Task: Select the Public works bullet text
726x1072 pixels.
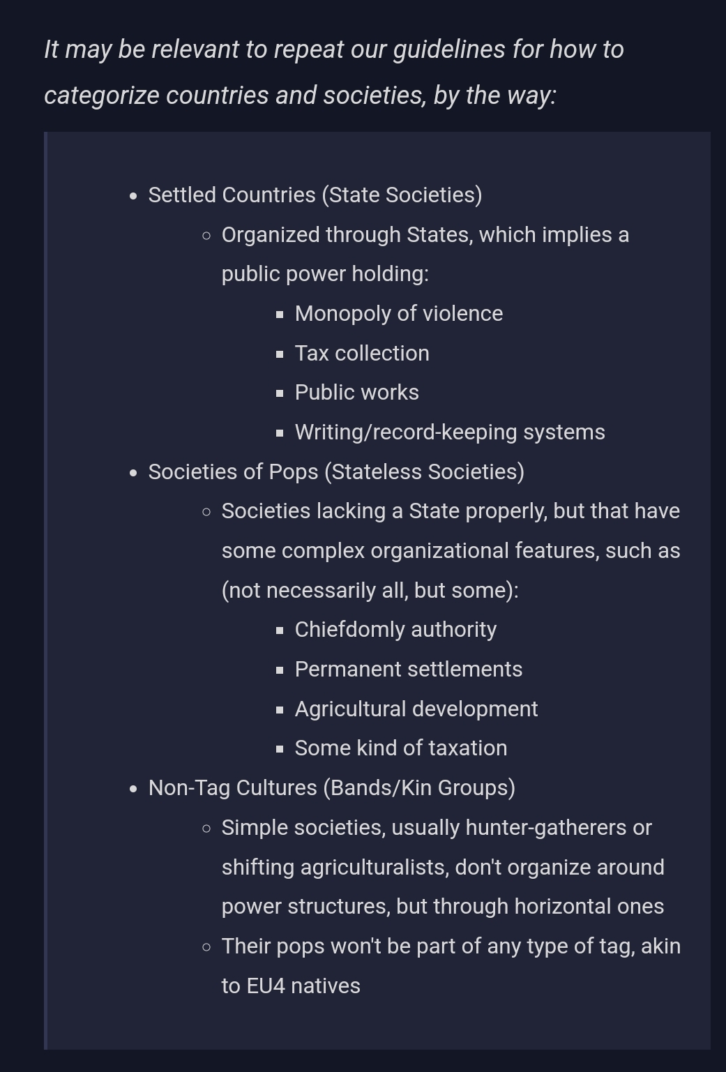Action: point(357,392)
